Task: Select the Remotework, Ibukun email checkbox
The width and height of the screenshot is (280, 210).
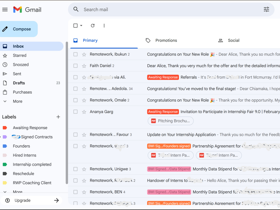Action: pyautogui.click(x=76, y=54)
